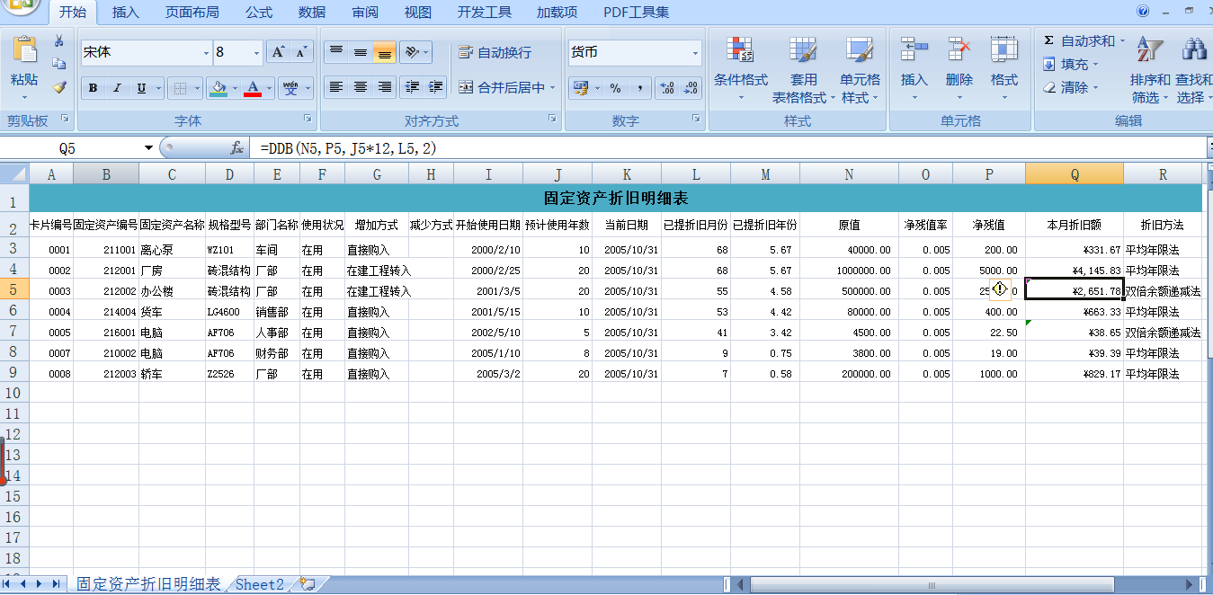Open the font name dropdown showing 宋体
The height and width of the screenshot is (595, 1213).
[x=206, y=53]
